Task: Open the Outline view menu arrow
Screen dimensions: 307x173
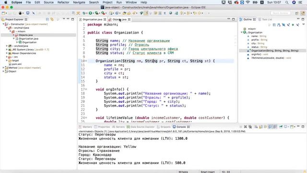Action: (x=303, y=25)
